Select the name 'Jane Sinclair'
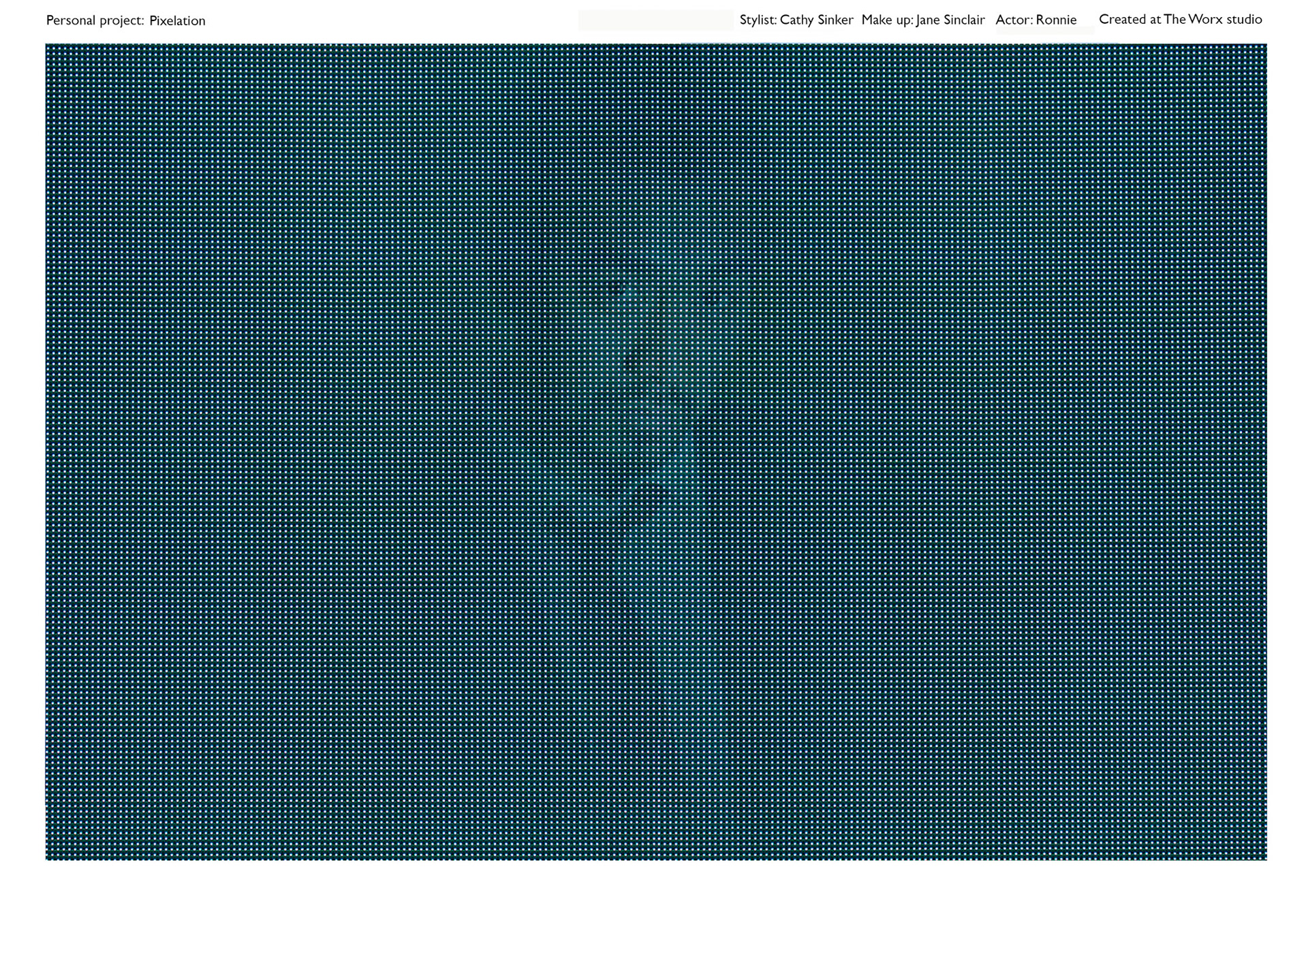The height and width of the screenshot is (967, 1308). tap(950, 20)
